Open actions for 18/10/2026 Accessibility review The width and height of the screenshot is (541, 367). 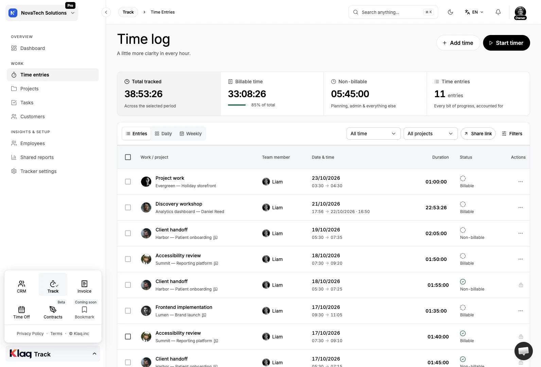pyautogui.click(x=521, y=259)
